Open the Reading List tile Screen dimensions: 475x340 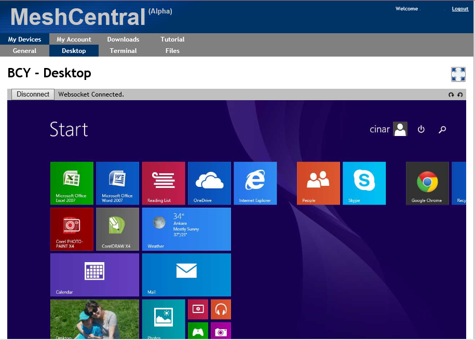pos(164,183)
